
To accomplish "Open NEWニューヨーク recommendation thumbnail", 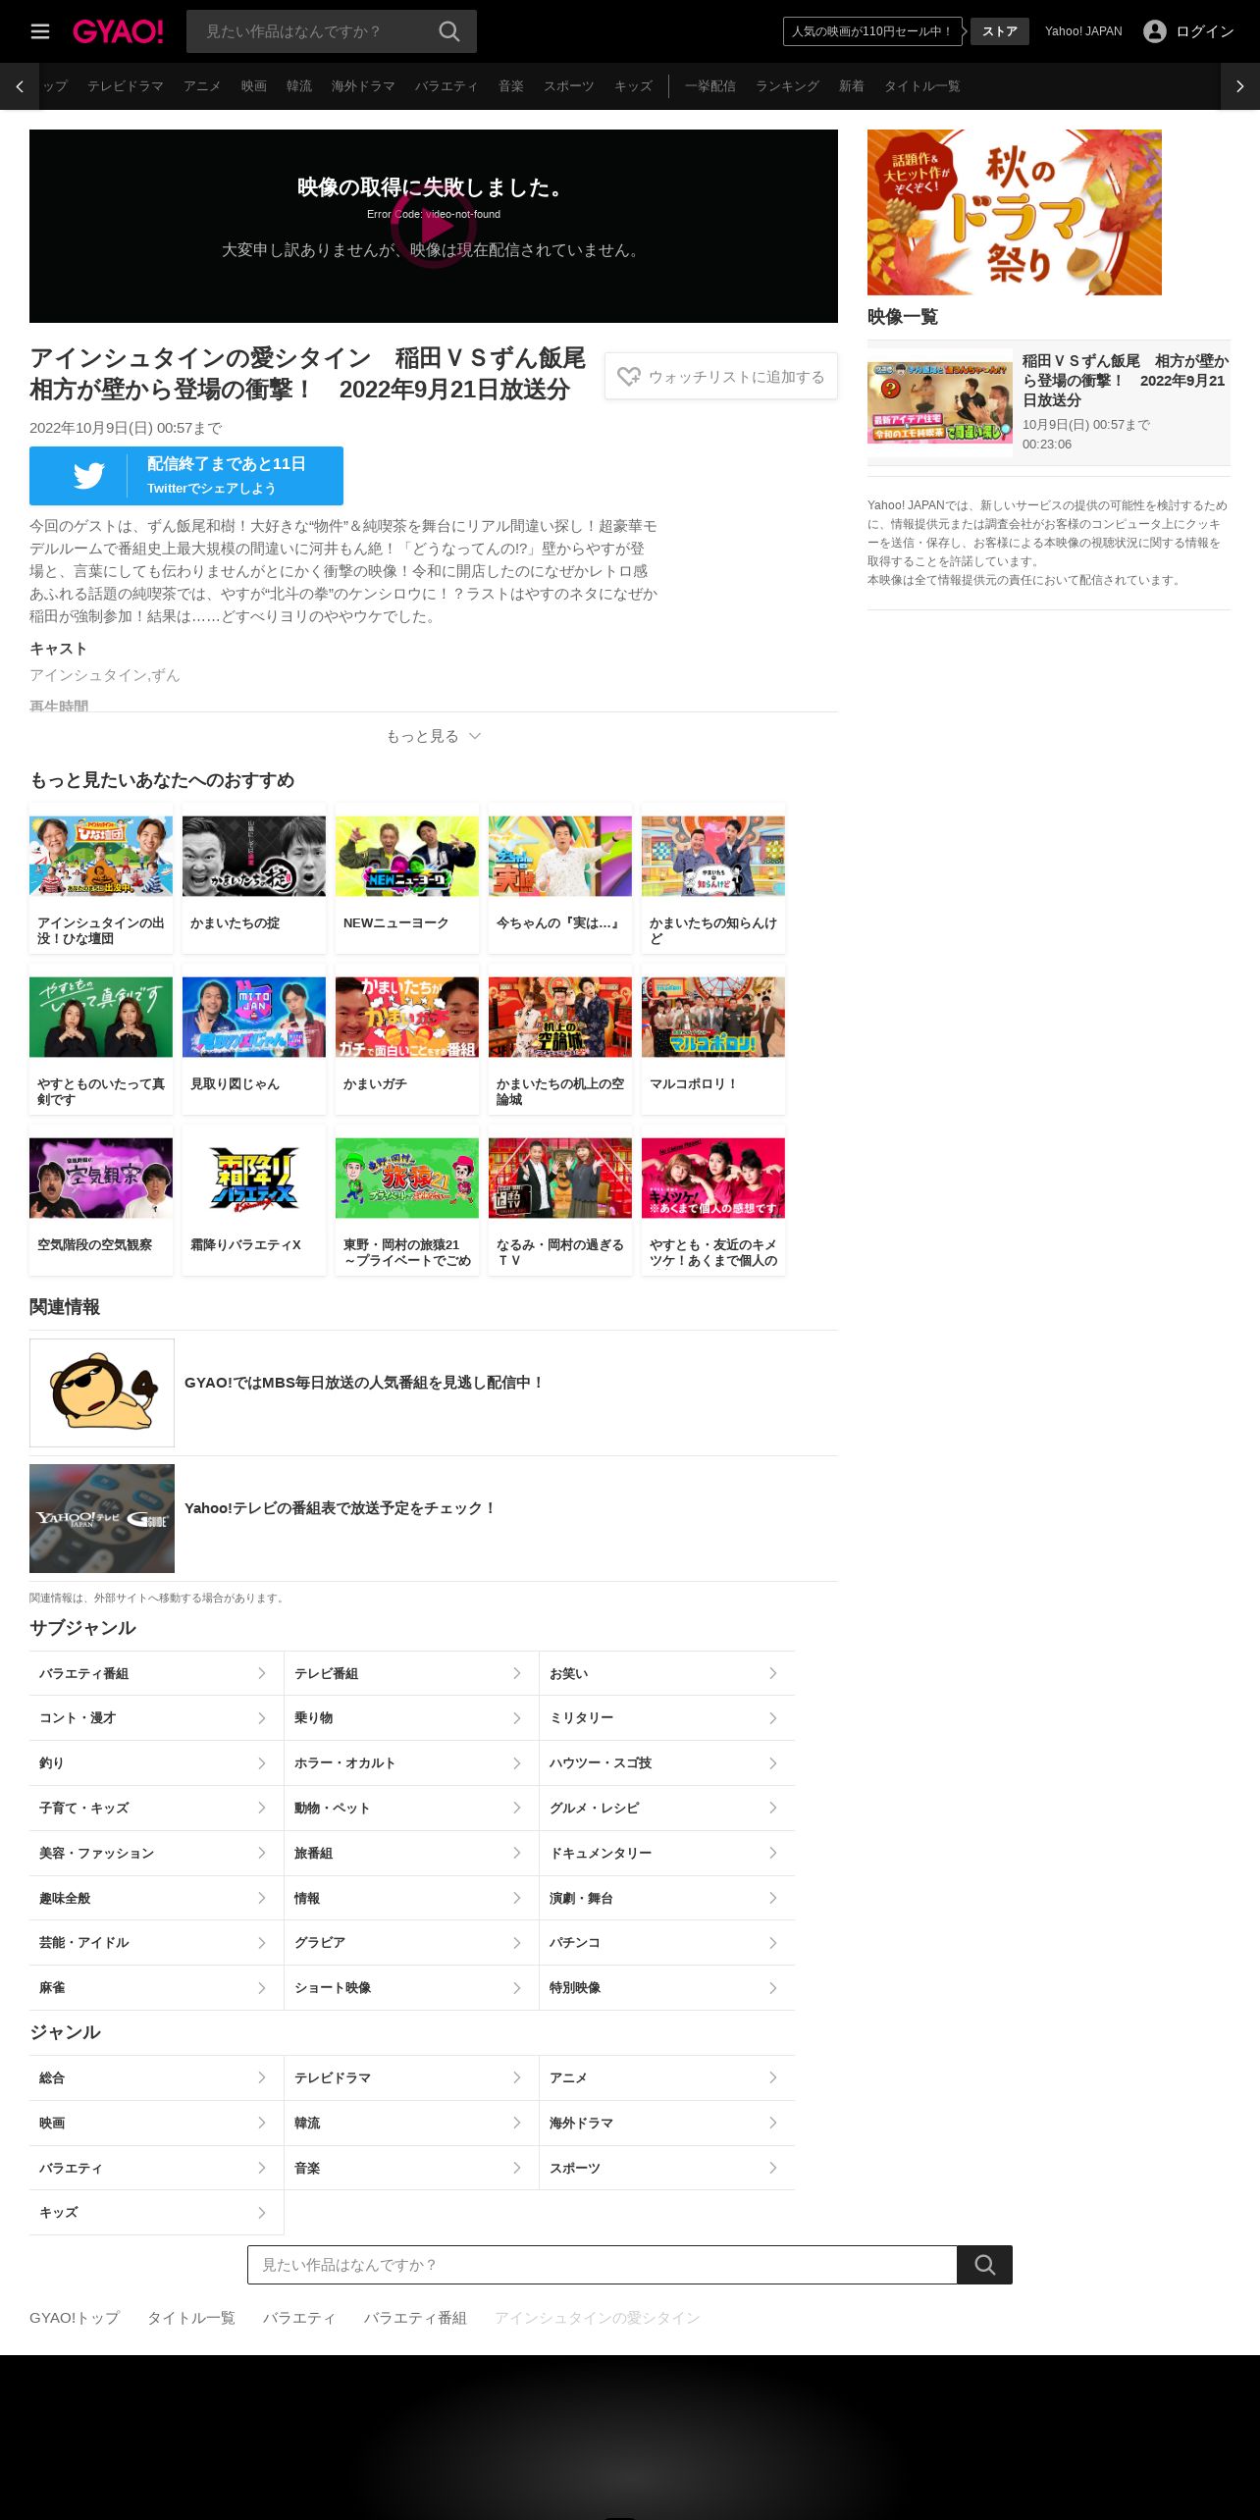I will point(407,856).
